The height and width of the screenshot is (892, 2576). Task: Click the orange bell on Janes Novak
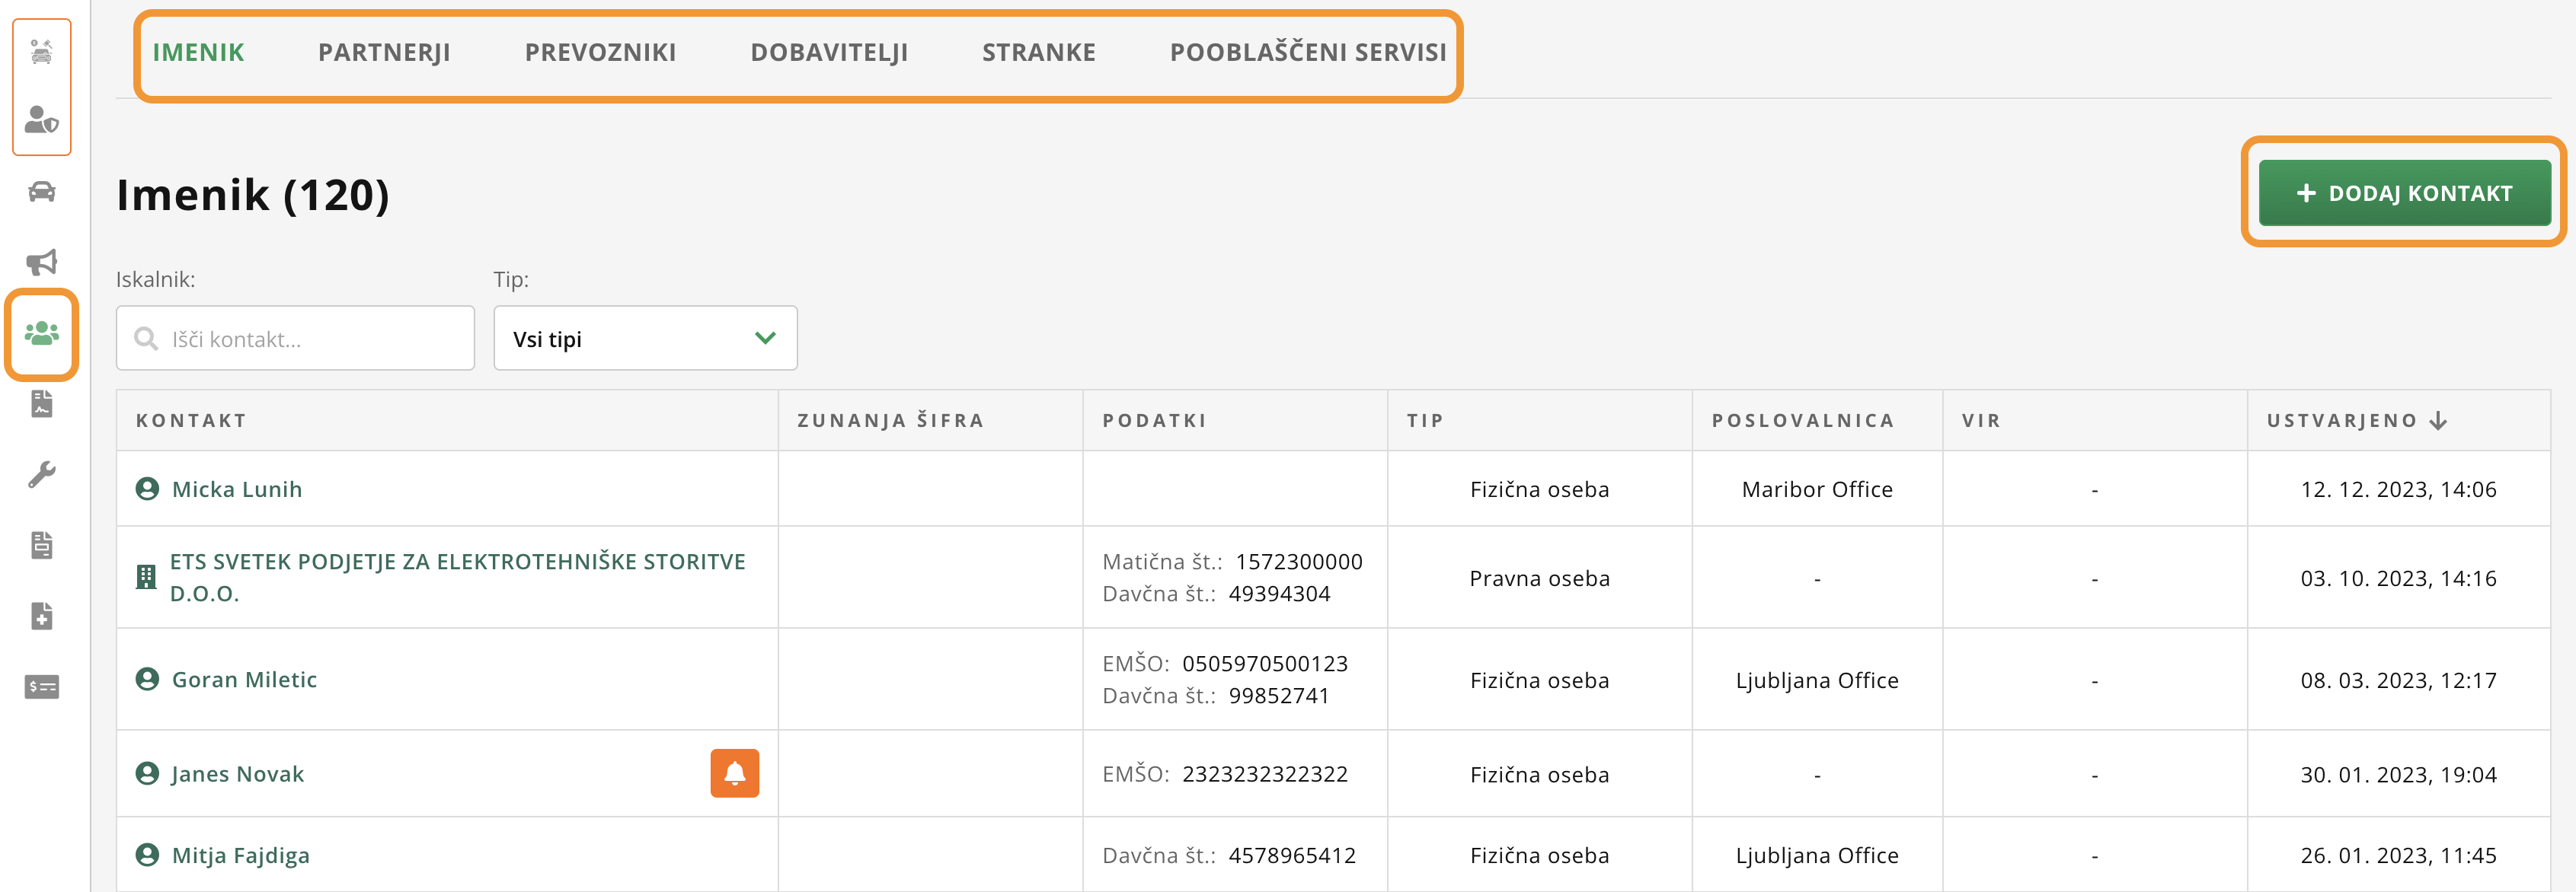coord(734,773)
